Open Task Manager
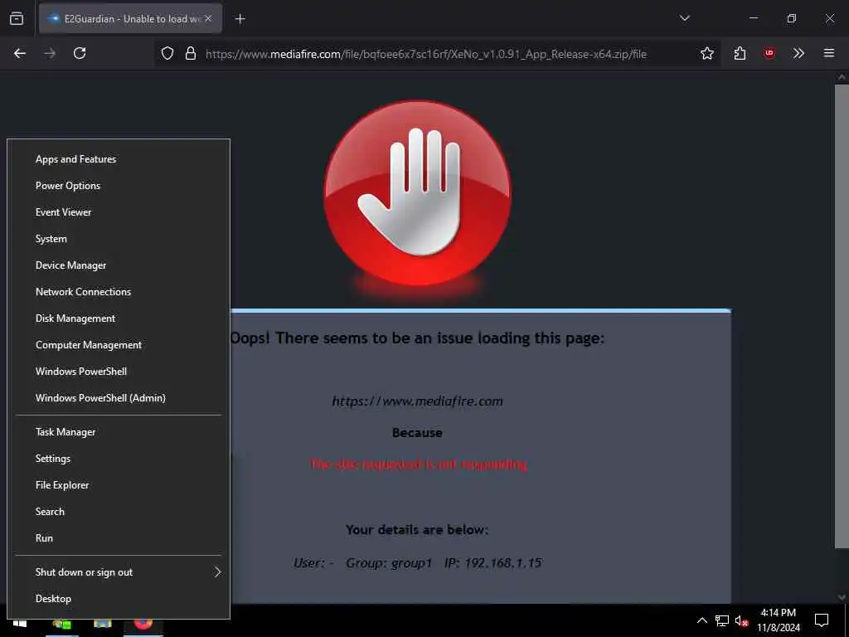 [x=119, y=432]
